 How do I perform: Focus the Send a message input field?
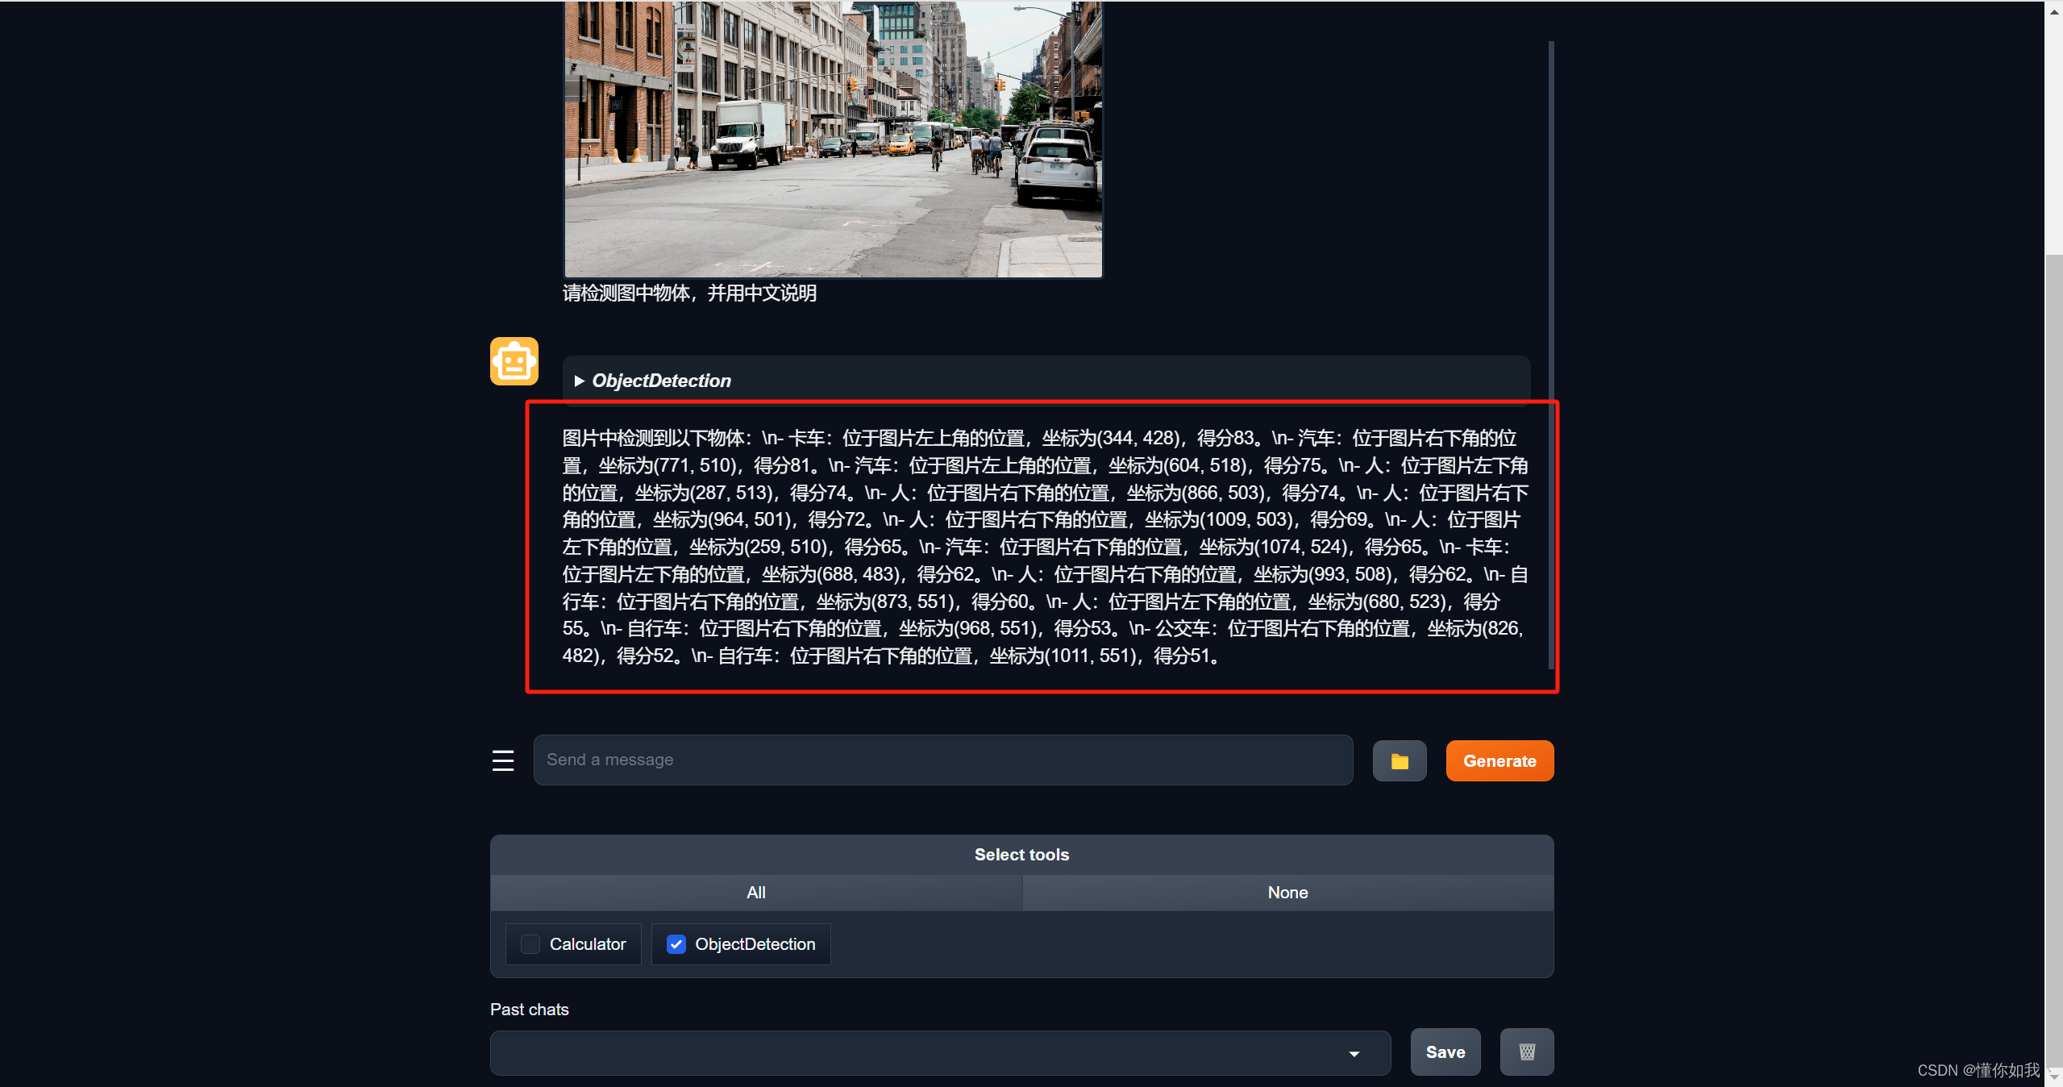[943, 760]
